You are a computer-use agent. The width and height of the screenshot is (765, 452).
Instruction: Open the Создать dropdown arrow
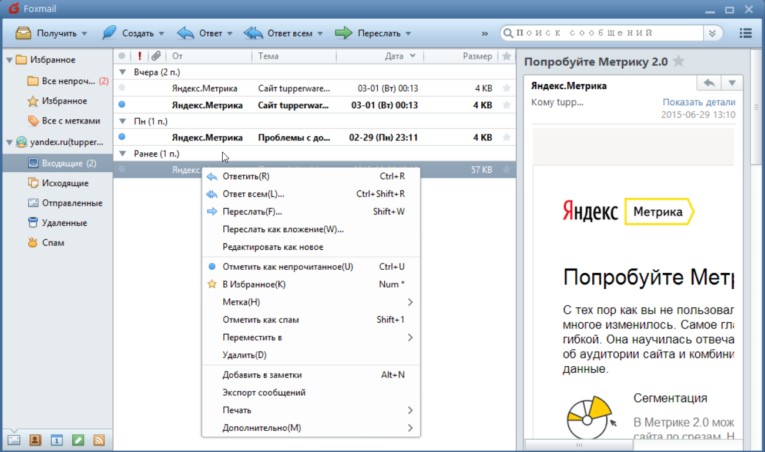coord(161,34)
